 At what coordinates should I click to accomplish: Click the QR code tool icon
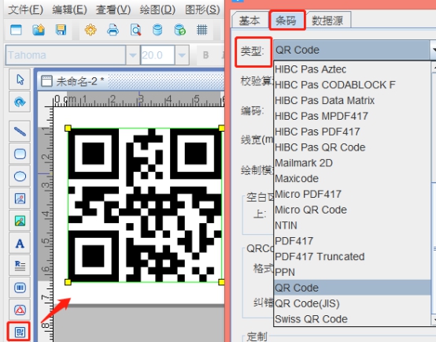click(x=20, y=332)
